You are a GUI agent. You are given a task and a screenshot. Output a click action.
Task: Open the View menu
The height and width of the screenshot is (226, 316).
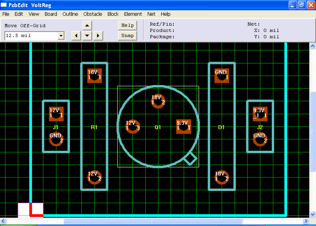pyautogui.click(x=34, y=14)
